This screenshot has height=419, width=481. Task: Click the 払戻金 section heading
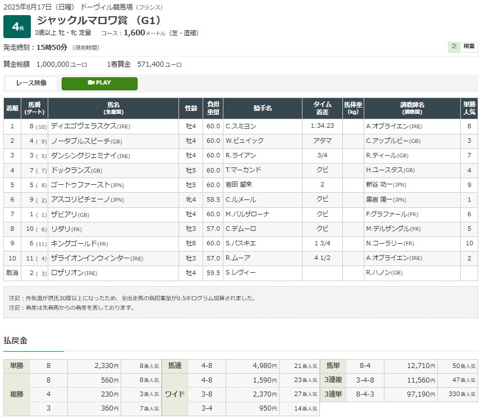point(16,340)
